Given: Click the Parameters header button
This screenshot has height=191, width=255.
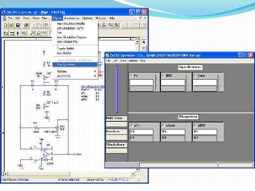Looking at the screenshot, I should (x=188, y=117).
